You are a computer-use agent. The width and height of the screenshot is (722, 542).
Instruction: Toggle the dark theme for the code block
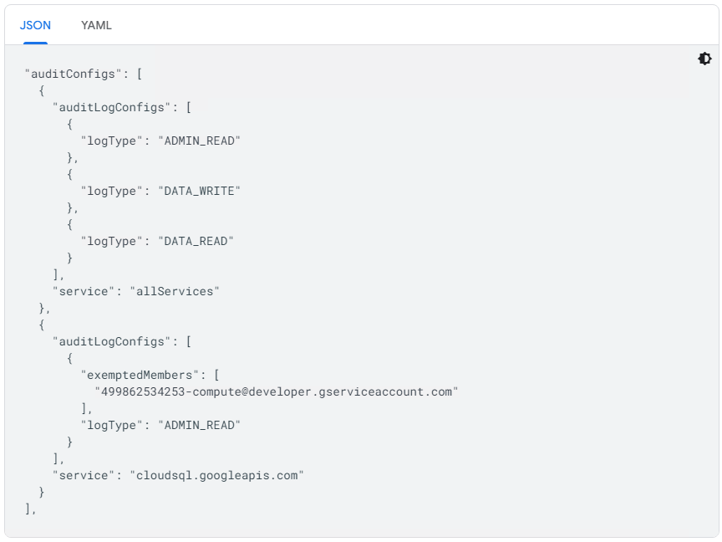pos(704,59)
